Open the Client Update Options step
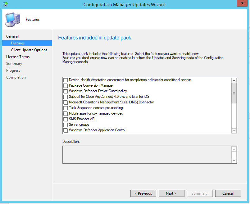Screen dimensions: 250x204 30,50
